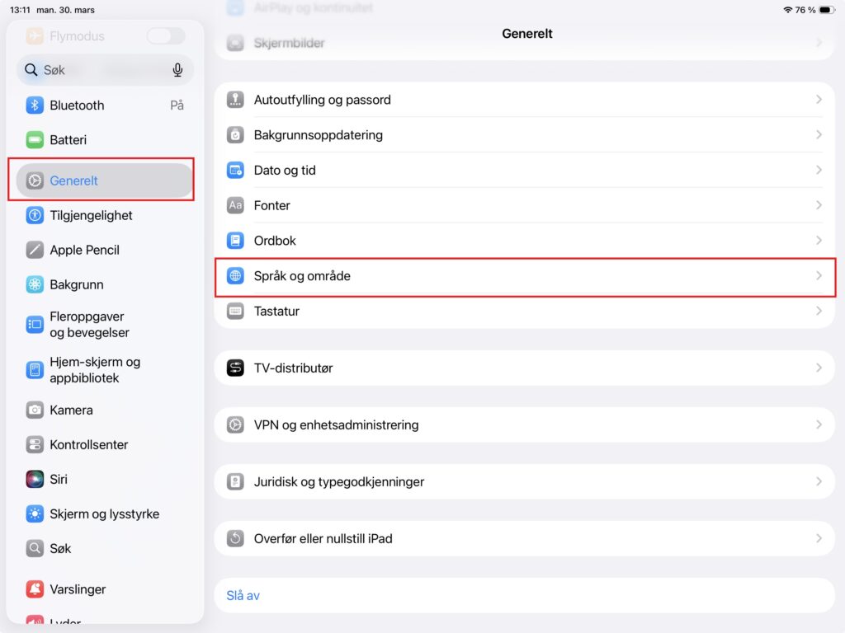Click 'Skjerm og lysstyrke' label
The width and height of the screenshot is (845, 633).
tap(105, 514)
